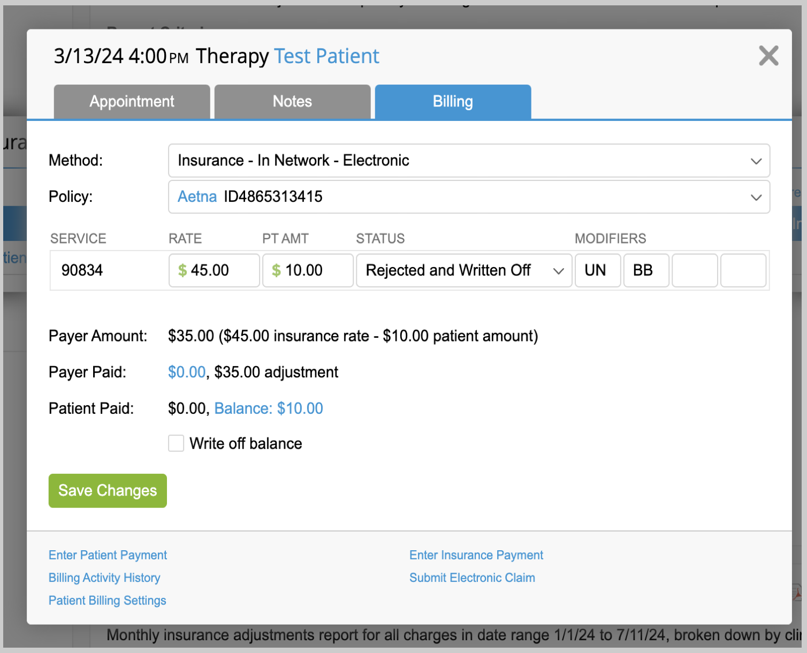Tick the Write off balance checkbox

click(x=176, y=443)
